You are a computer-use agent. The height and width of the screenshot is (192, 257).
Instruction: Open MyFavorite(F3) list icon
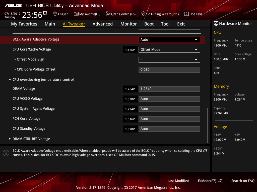coord(76,14)
